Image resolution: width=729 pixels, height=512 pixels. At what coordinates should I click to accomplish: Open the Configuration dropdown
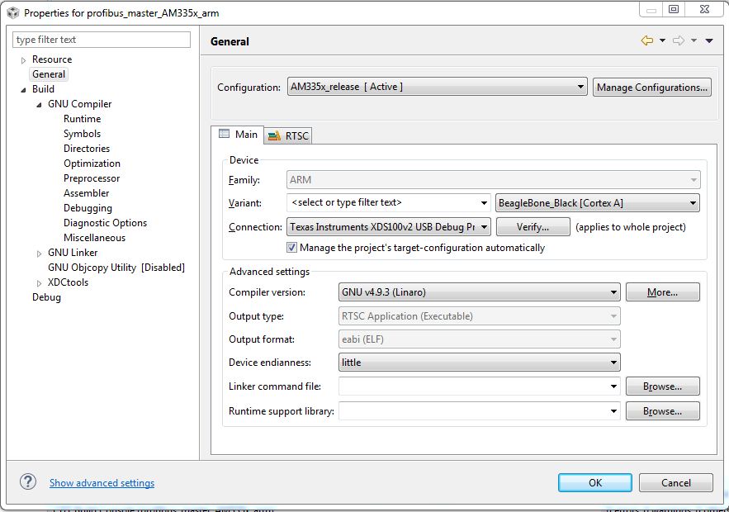tap(438, 87)
